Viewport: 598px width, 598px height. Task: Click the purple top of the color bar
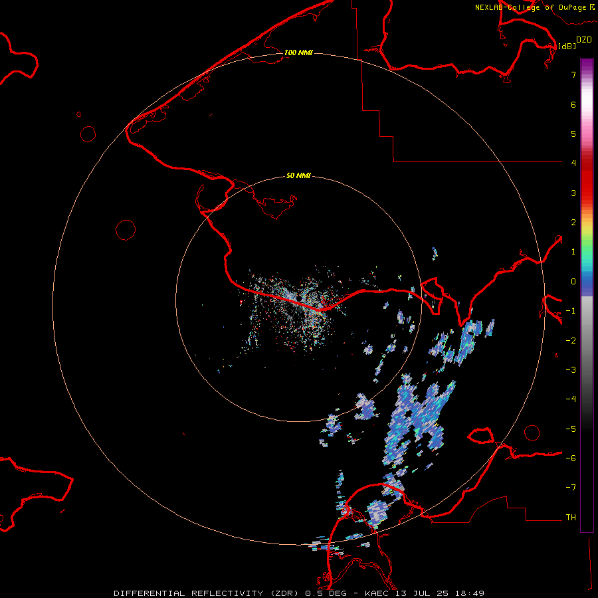coord(587,65)
